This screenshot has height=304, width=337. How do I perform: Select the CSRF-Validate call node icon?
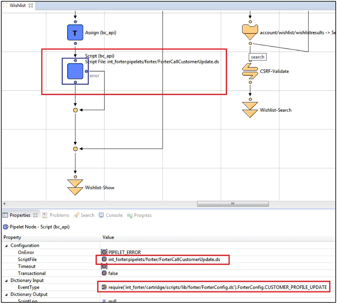tap(250, 71)
